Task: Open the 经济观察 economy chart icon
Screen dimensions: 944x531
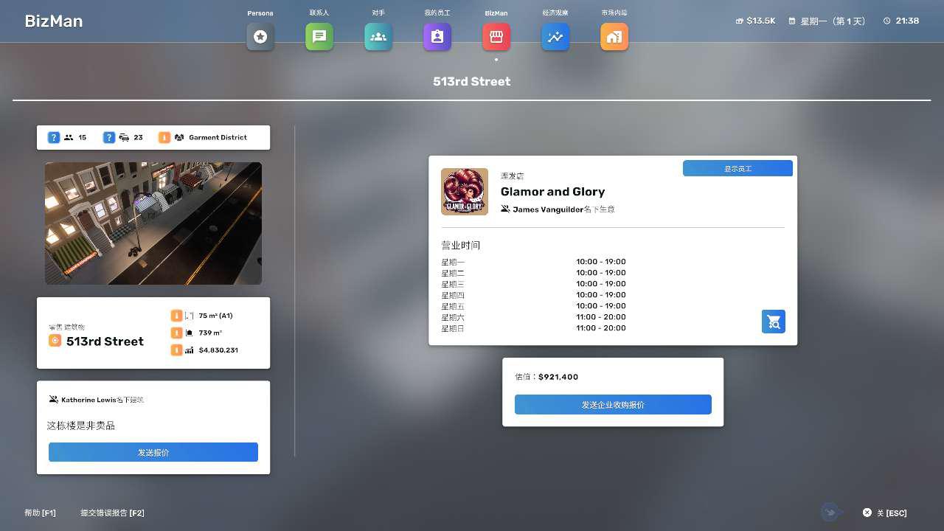Action: coord(555,37)
